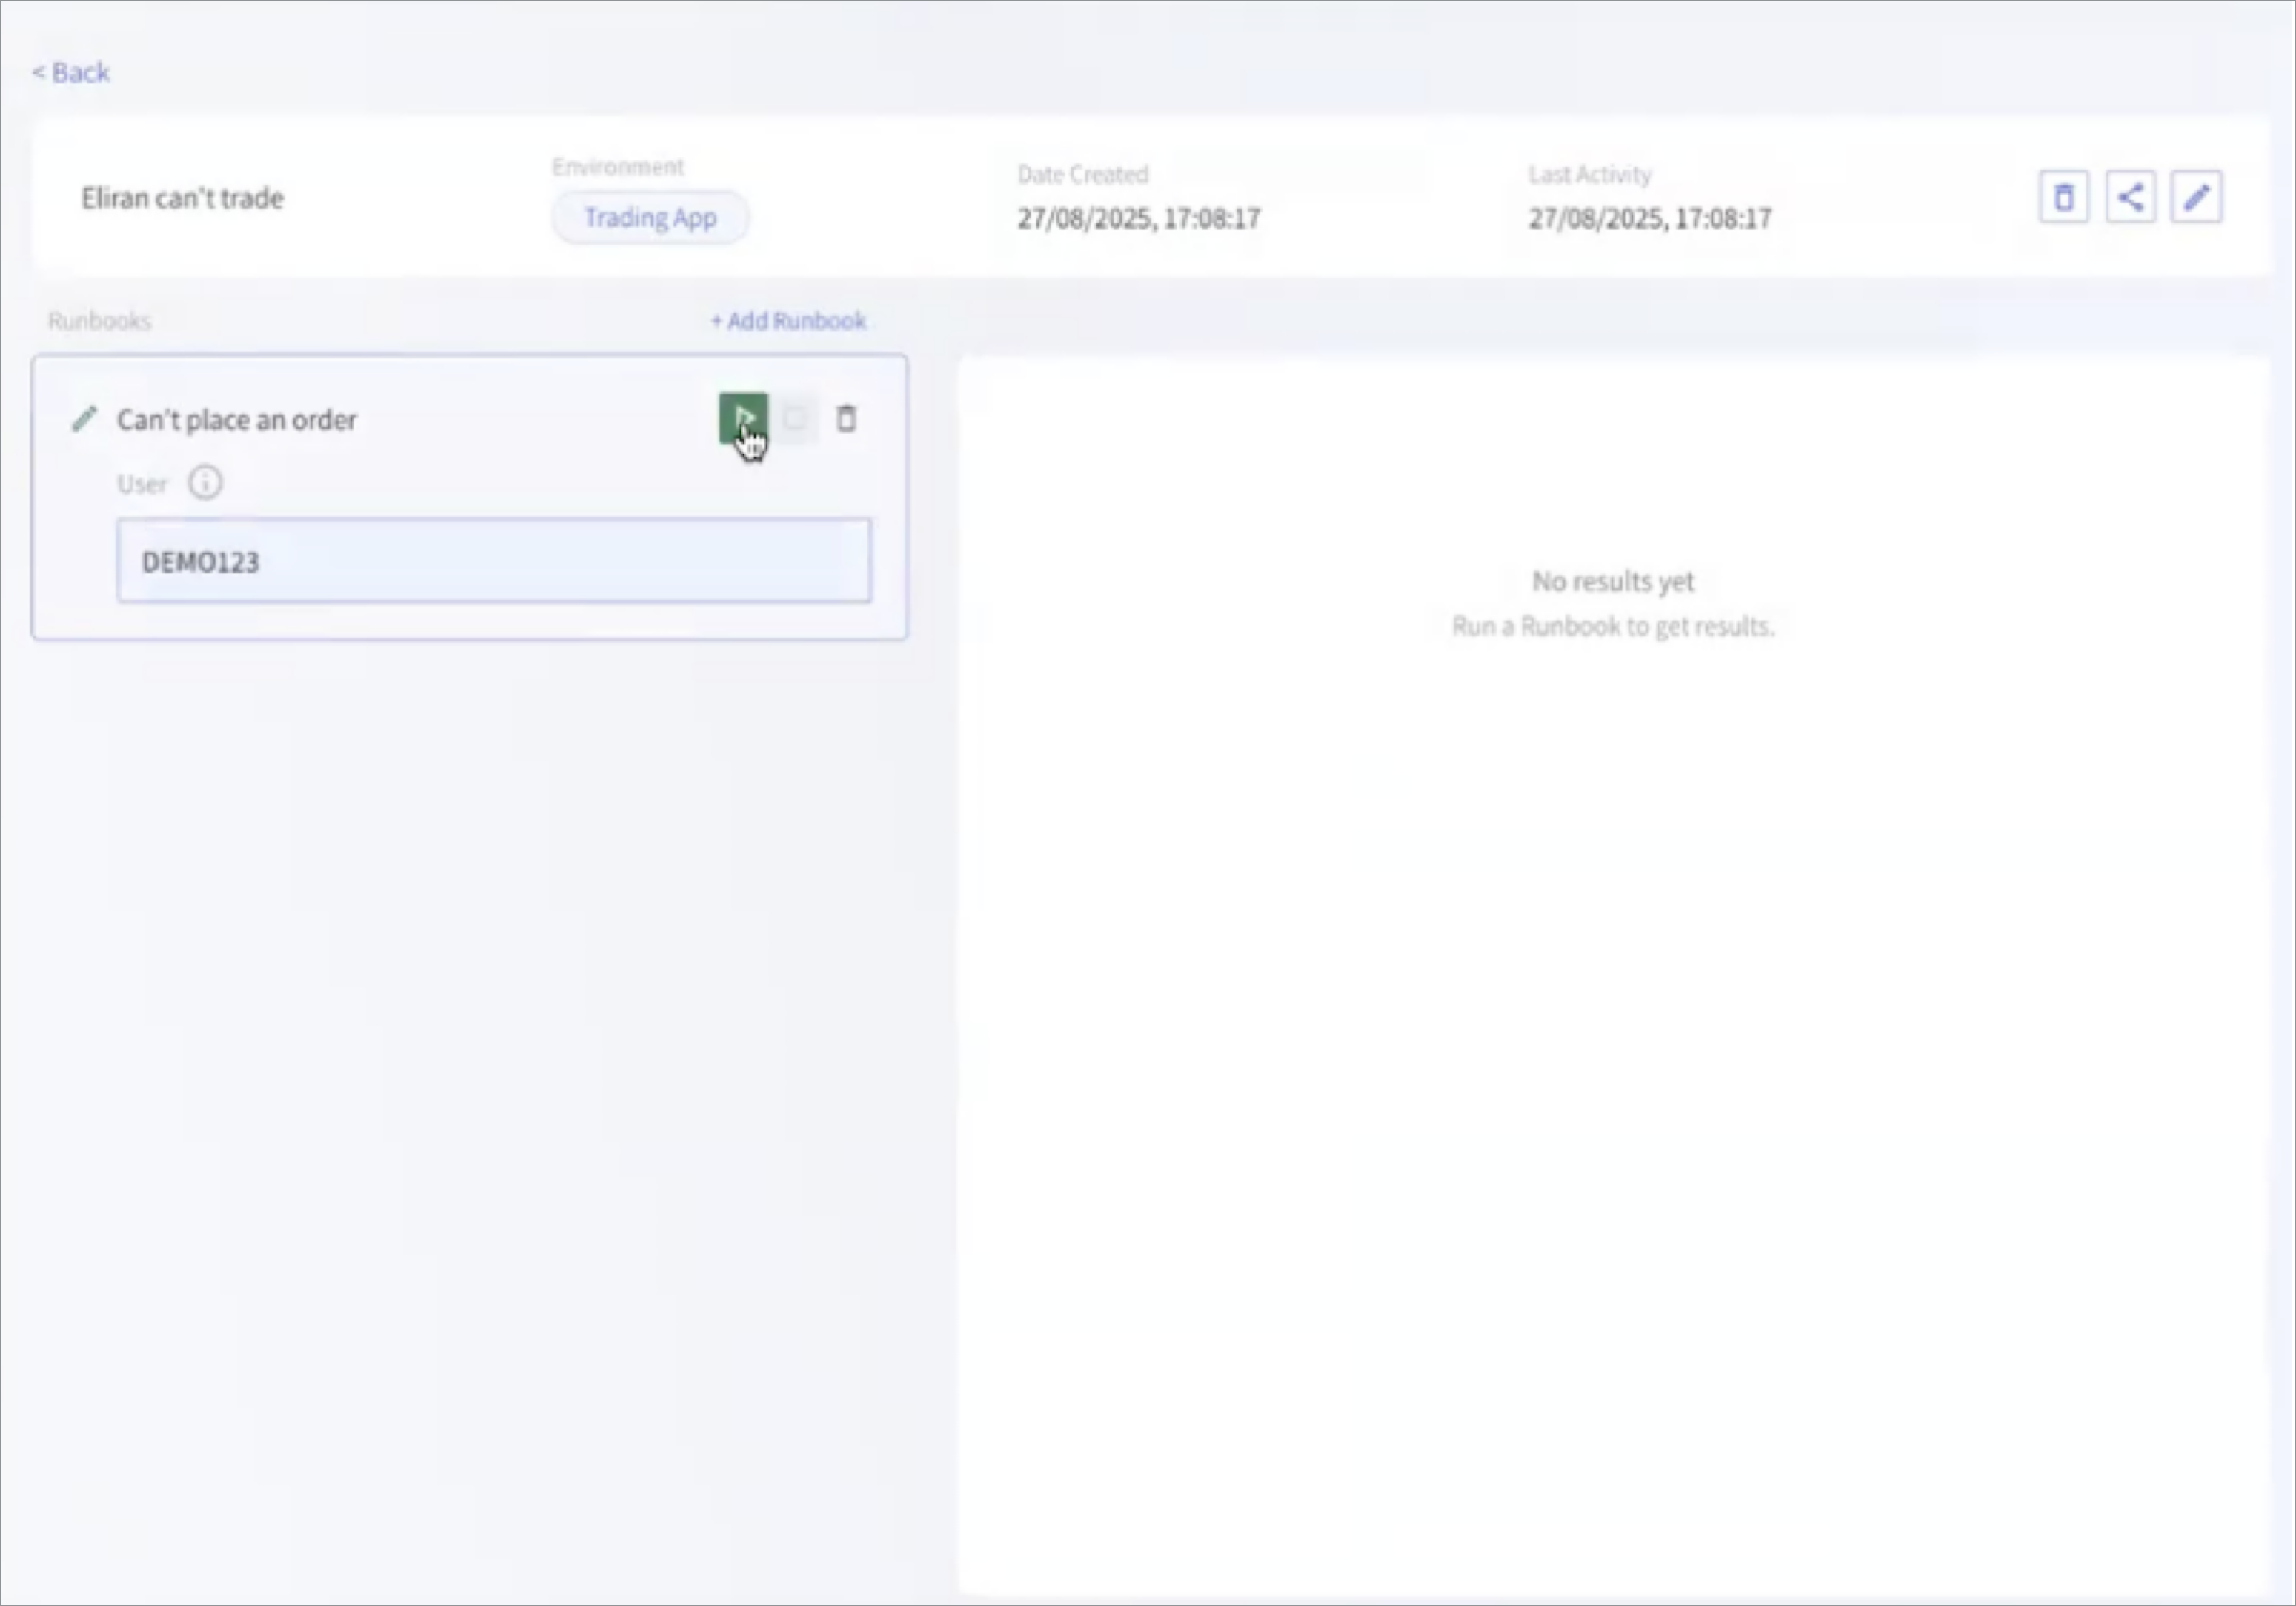Click the + Add Runbook link
The height and width of the screenshot is (1606, 2296).
click(x=788, y=321)
